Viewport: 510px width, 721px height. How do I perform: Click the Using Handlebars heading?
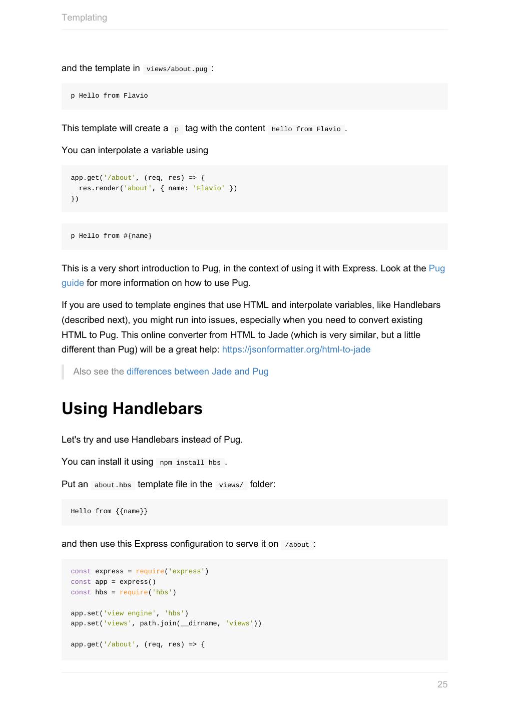click(x=132, y=409)
